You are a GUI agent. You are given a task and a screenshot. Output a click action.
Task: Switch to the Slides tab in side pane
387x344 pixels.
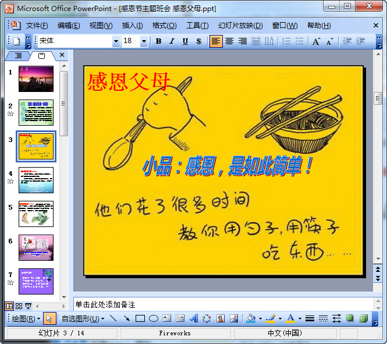[41, 56]
